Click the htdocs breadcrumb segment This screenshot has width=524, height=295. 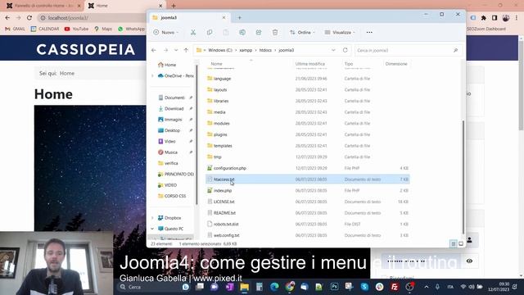pos(265,50)
